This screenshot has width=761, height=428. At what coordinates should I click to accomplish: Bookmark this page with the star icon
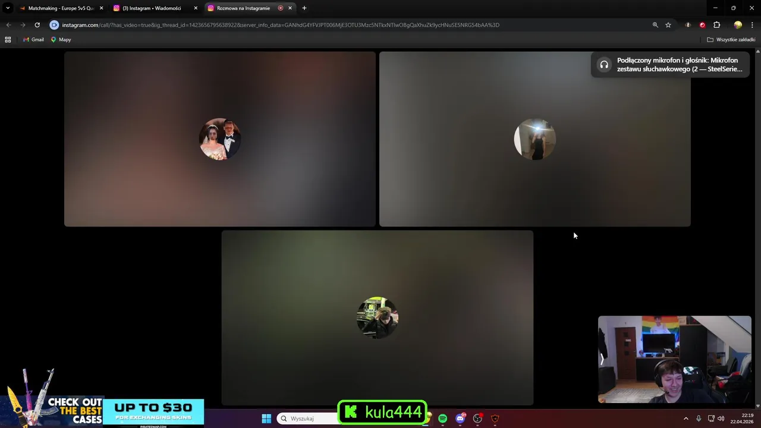tap(668, 25)
